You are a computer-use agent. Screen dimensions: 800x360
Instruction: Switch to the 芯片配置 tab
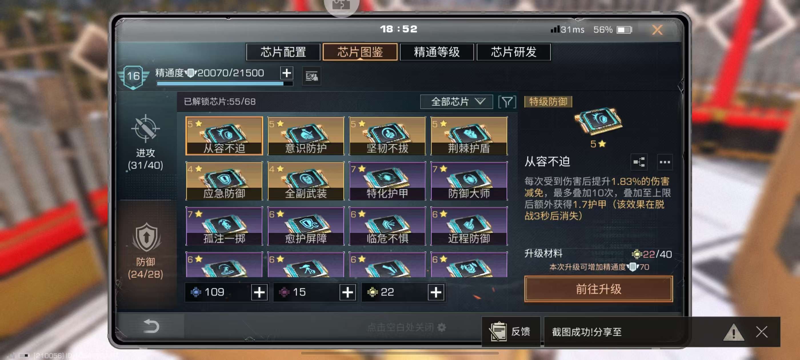tap(283, 52)
